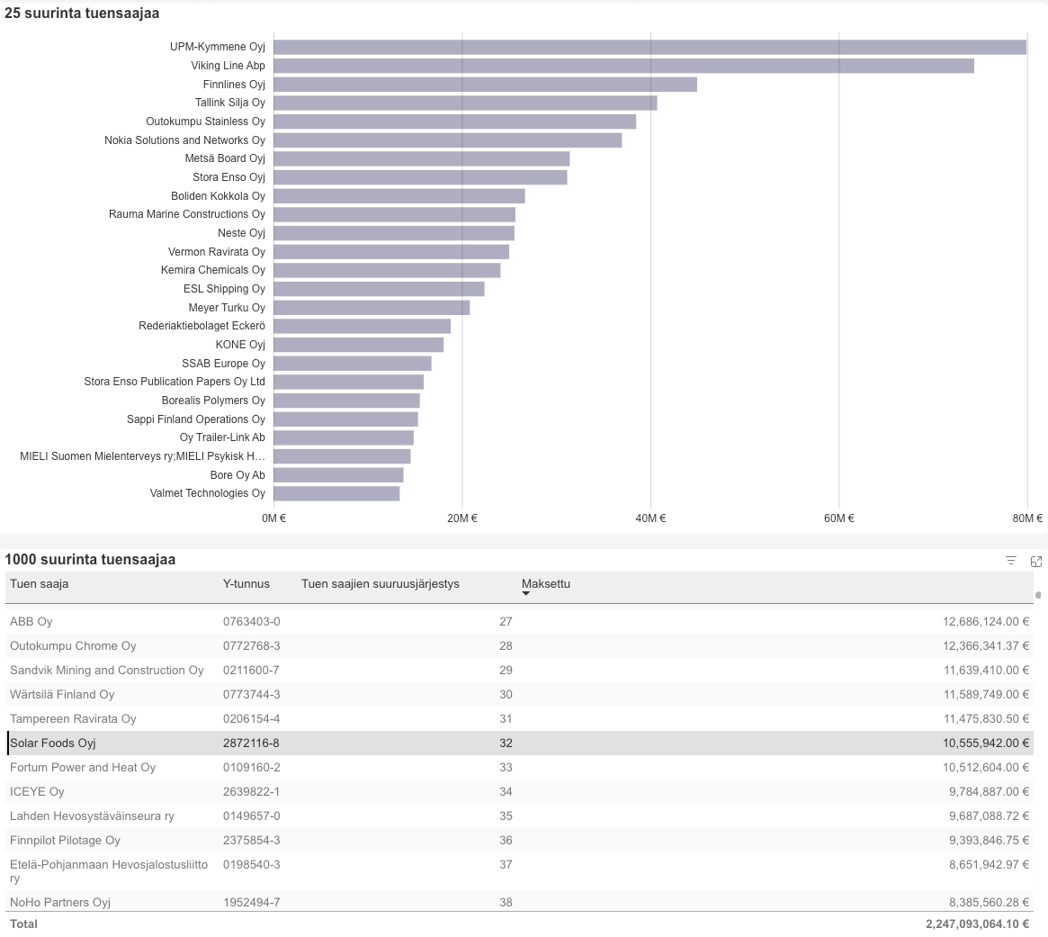Sort by Tuen saaja column header
This screenshot has width=1048, height=937.
tap(40, 584)
